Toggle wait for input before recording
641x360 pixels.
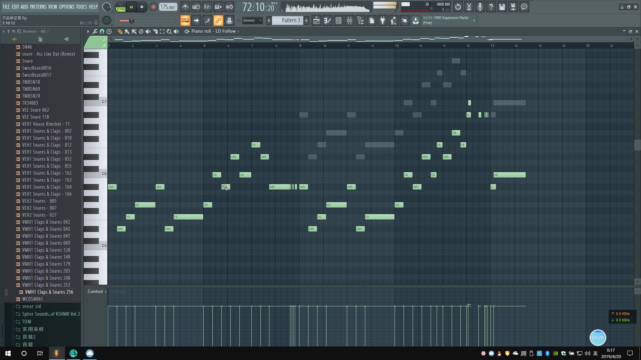[196, 7]
